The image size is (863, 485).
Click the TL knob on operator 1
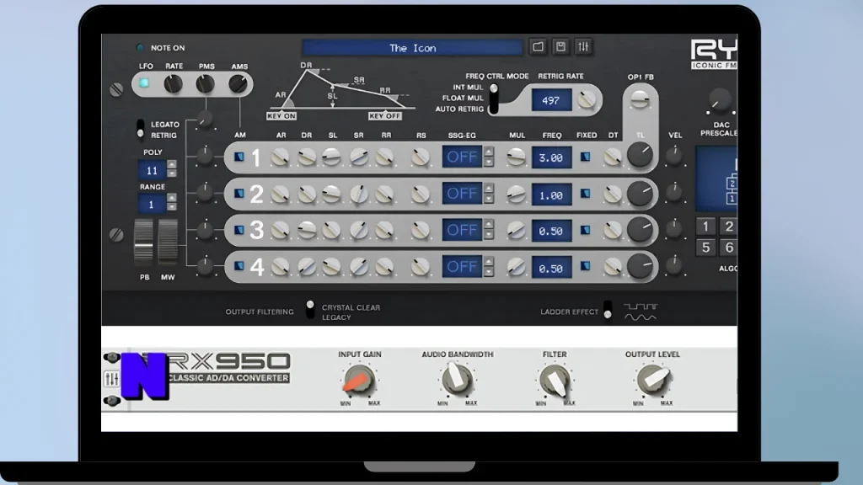(640, 155)
